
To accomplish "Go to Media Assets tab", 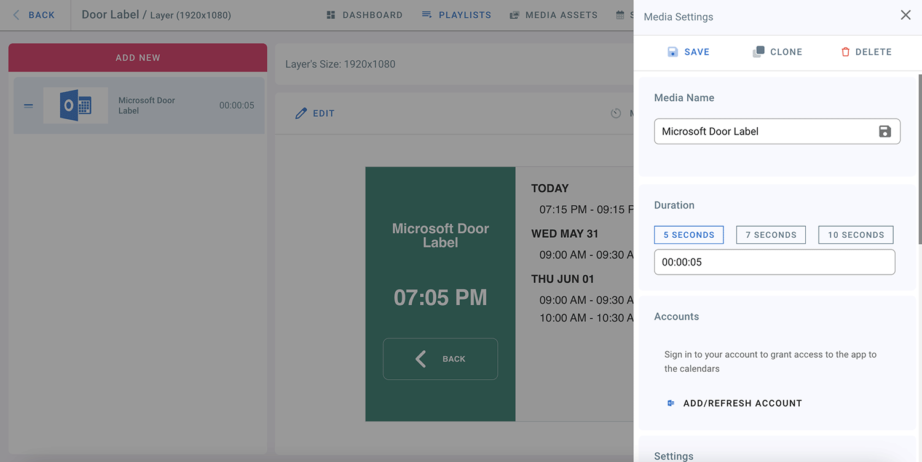I will point(553,15).
